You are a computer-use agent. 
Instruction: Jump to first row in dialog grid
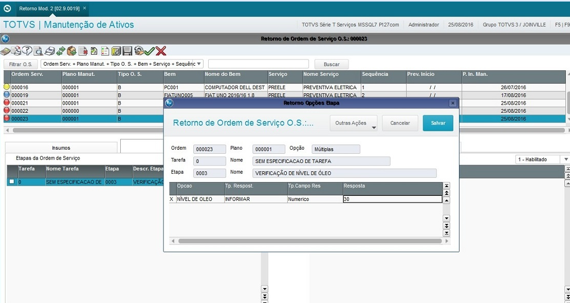tap(447, 186)
